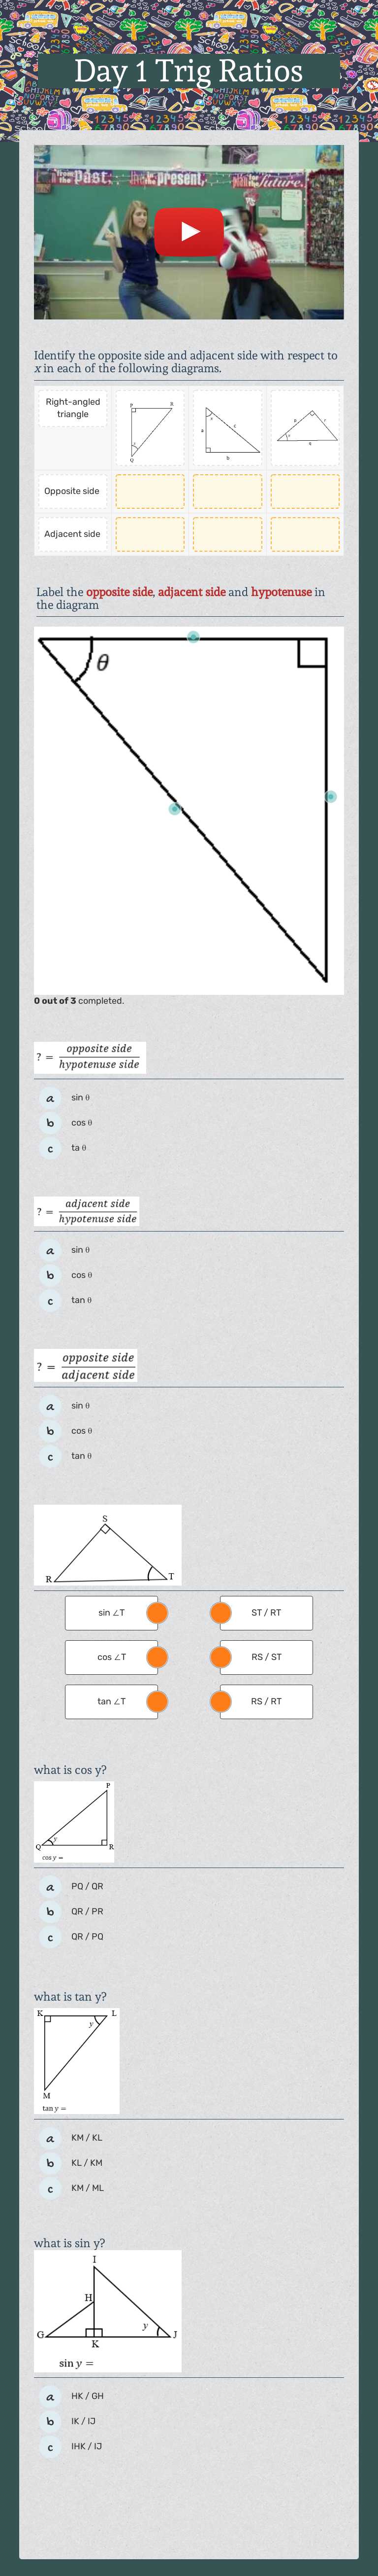
Task: Click the orange connector dot beside RS / ST
Action: tap(221, 1657)
